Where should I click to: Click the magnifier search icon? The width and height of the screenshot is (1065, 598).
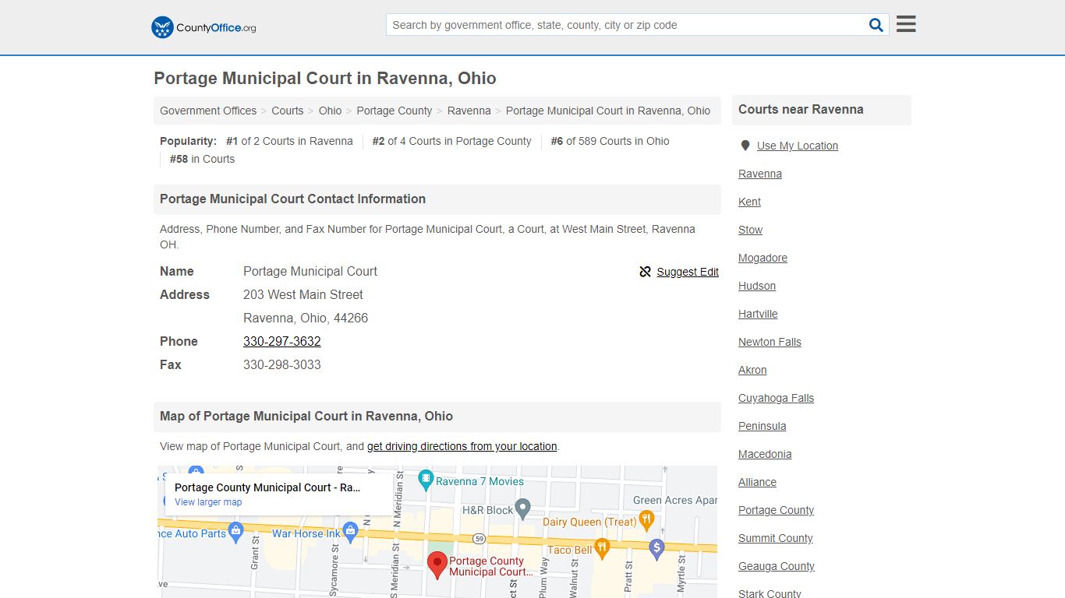876,25
